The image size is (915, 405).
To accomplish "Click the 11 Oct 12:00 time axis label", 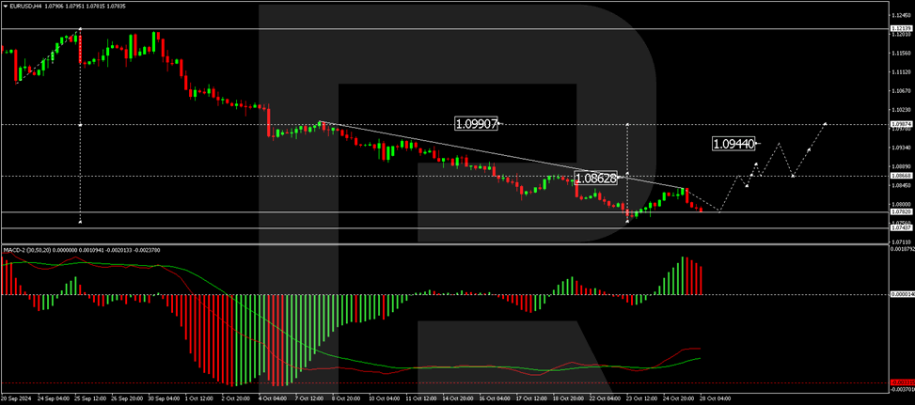I will (x=419, y=398).
